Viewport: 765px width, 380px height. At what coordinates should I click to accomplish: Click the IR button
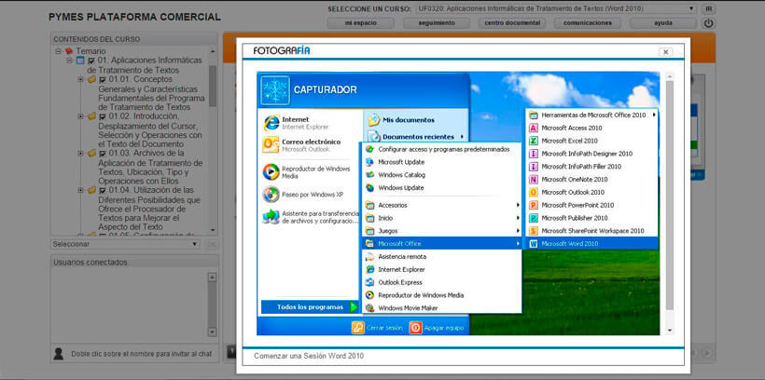click(x=709, y=9)
